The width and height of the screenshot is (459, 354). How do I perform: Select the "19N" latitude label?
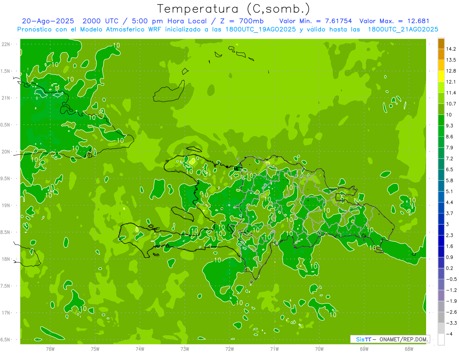7,205
